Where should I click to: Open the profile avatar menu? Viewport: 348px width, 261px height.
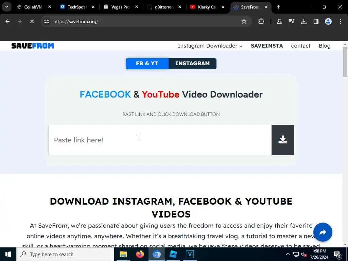pyautogui.click(x=328, y=21)
